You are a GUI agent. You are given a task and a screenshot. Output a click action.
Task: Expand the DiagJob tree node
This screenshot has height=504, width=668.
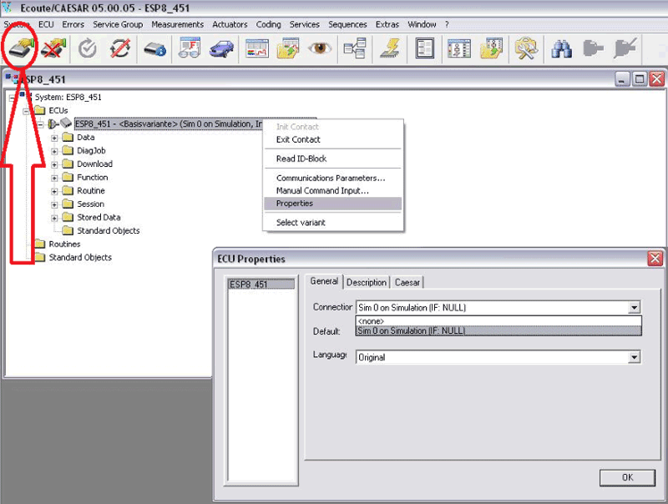[54, 151]
